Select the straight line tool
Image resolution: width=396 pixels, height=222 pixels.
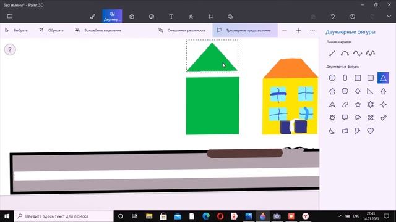pos(332,53)
